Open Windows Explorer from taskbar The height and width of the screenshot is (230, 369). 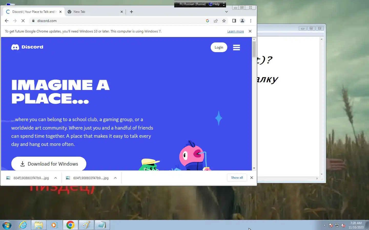39,225
